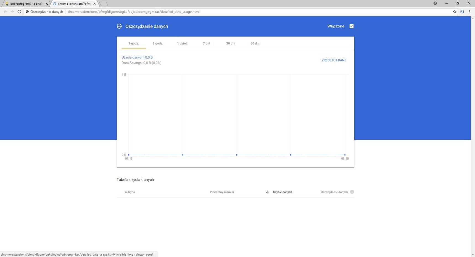475x257 pixels.
Task: Open the Chrome three-dot menu
Action: [x=470, y=12]
